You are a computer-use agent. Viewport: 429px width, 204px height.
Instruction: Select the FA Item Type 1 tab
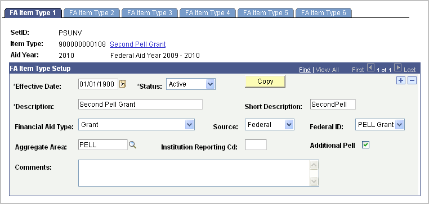pyautogui.click(x=33, y=13)
